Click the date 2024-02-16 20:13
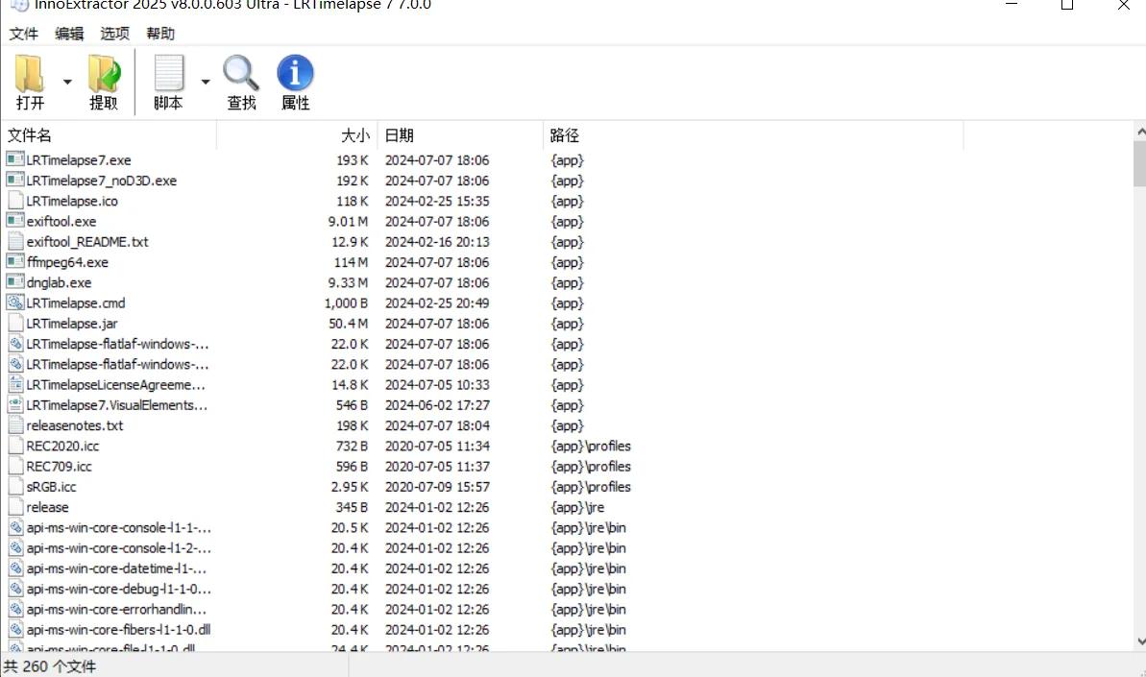The height and width of the screenshot is (677, 1146). pos(437,241)
